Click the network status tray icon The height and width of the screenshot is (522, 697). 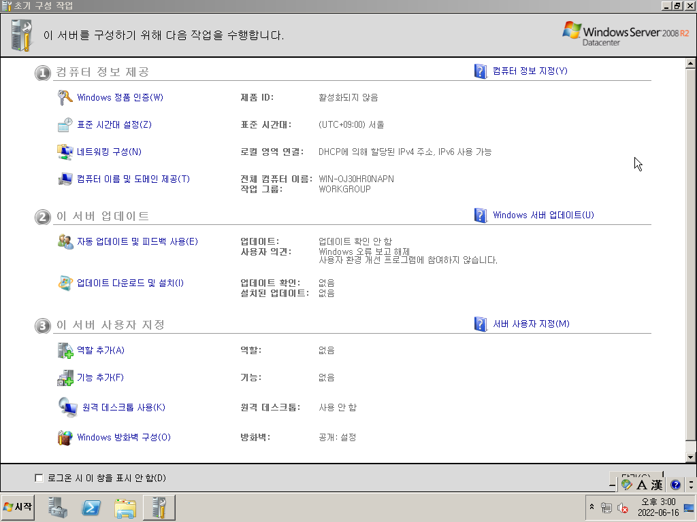(606, 508)
